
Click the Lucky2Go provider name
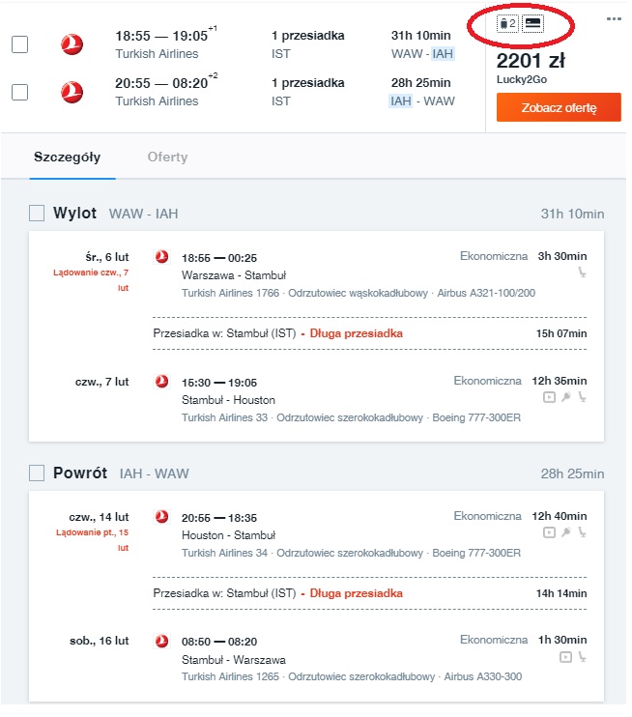click(522, 79)
